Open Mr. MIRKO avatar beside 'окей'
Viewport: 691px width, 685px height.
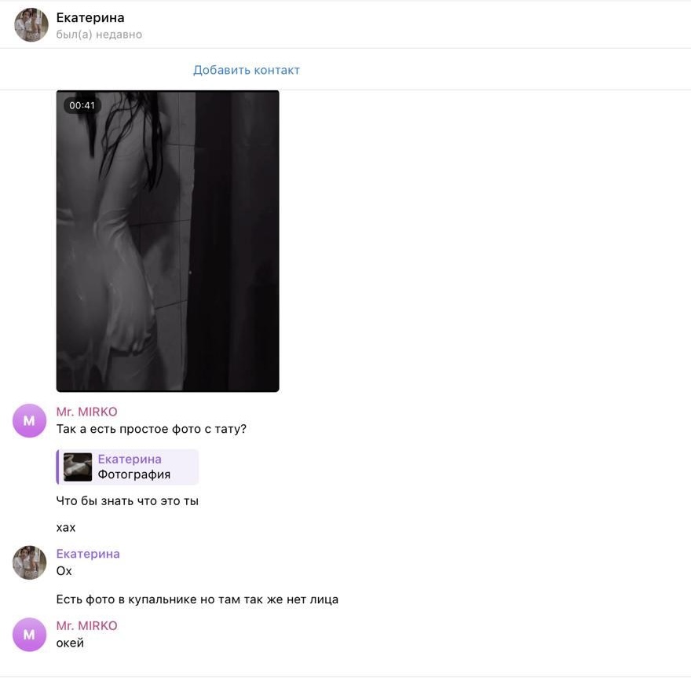click(29, 635)
